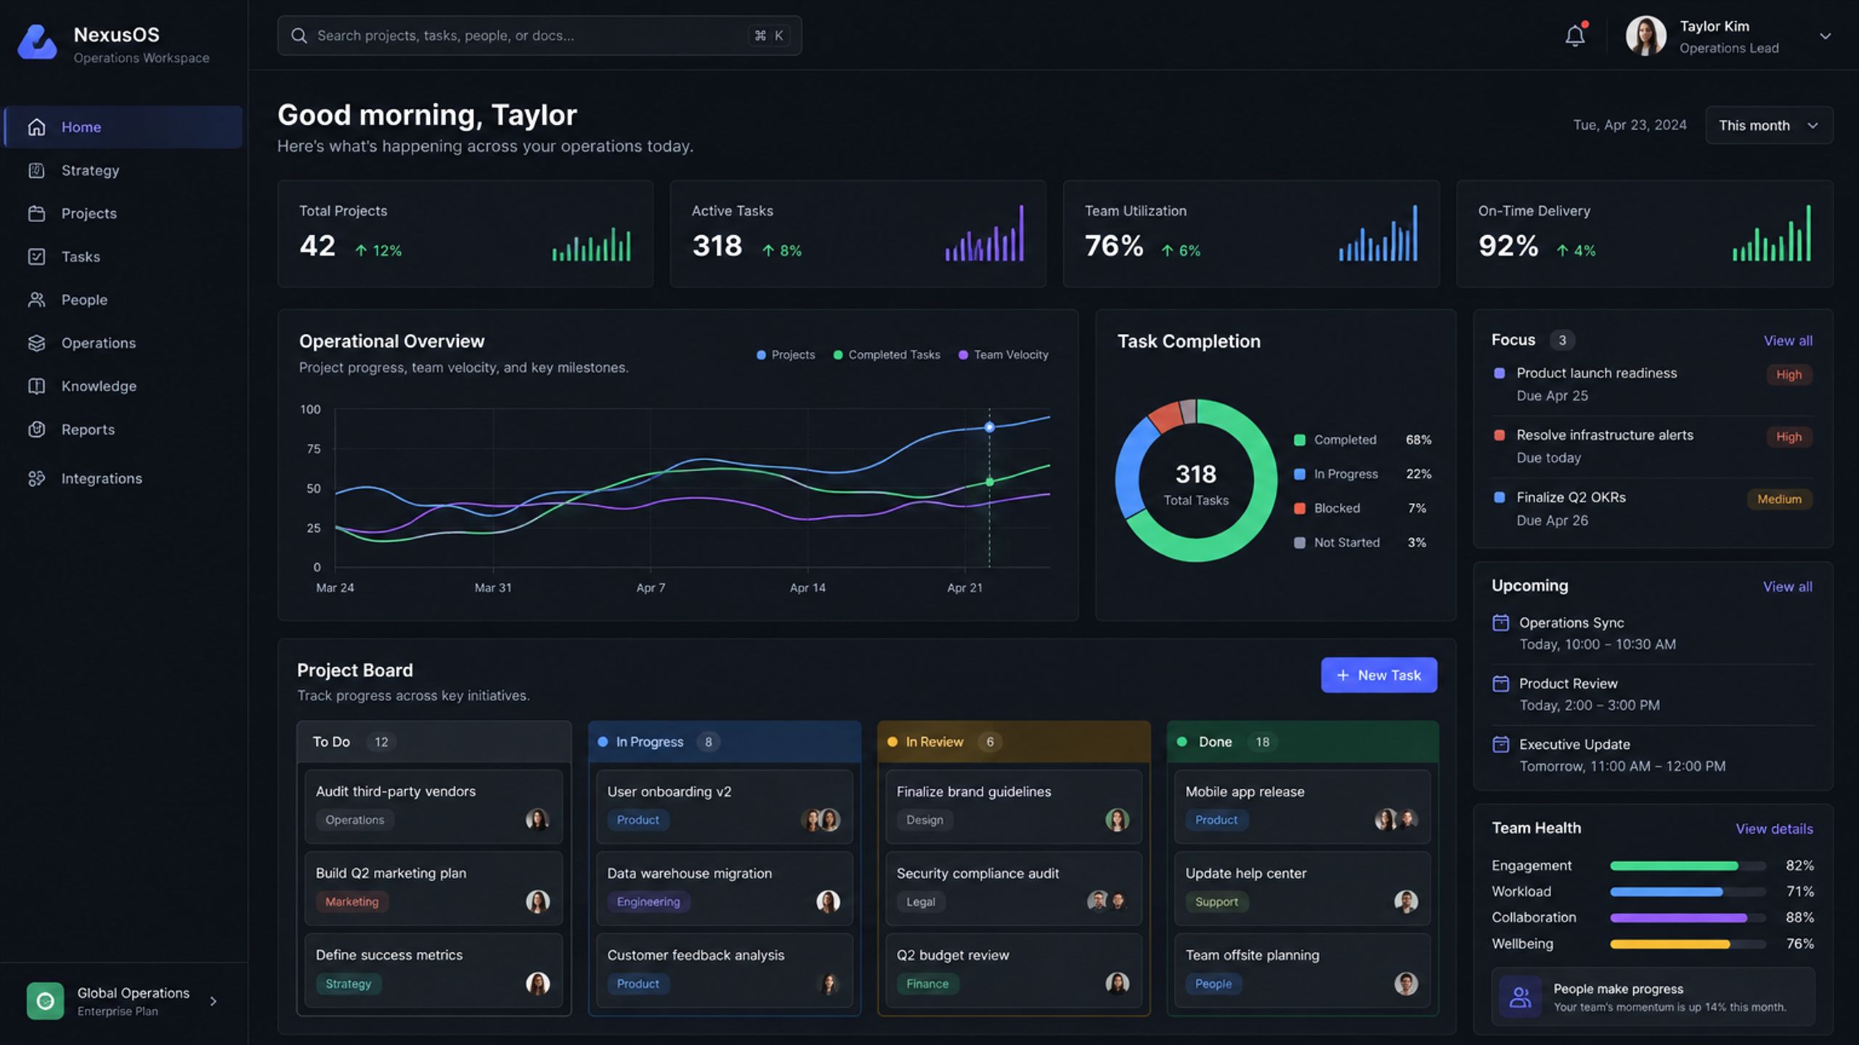Image resolution: width=1859 pixels, height=1045 pixels.
Task: Click the Reports sidebar icon
Action: pos(36,430)
